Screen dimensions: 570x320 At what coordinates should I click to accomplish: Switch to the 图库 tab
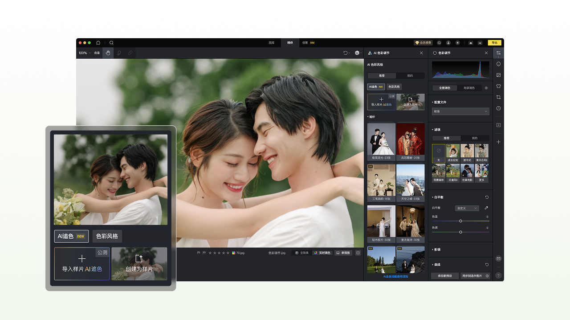point(272,43)
